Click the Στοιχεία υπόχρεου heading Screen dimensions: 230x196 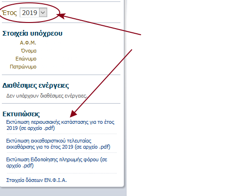(x=32, y=33)
